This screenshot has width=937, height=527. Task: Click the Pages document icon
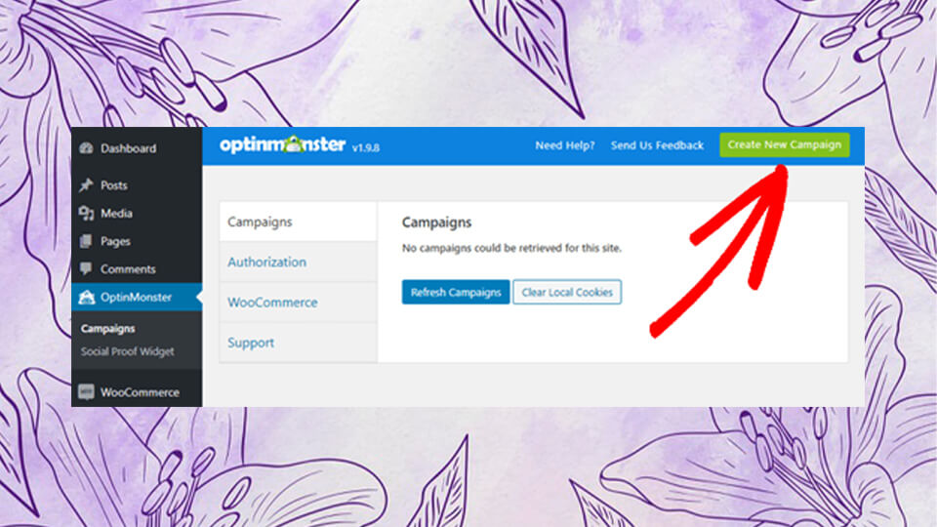(86, 241)
